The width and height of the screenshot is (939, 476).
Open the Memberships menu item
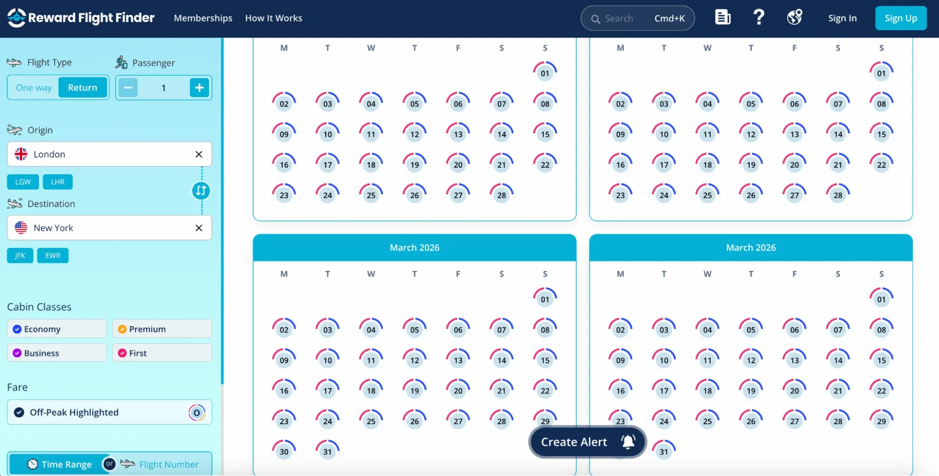tap(203, 18)
